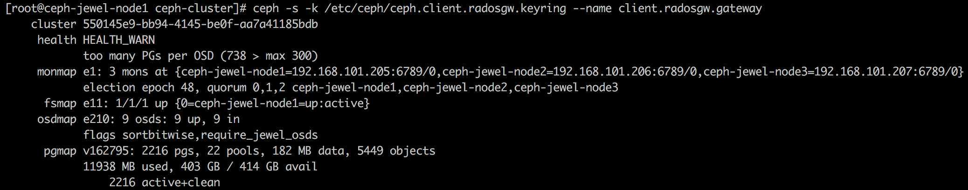
Task: Click the up:active MDS state text
Action: (x=334, y=103)
